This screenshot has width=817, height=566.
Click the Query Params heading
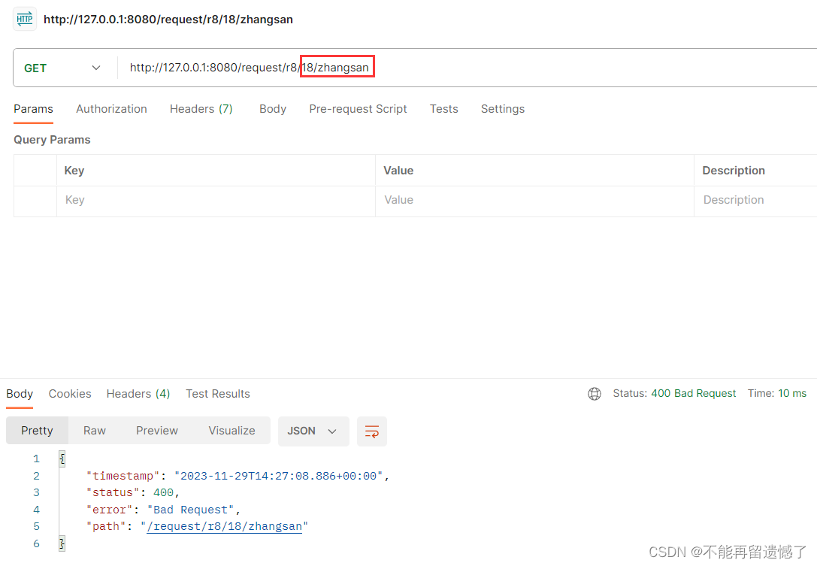(x=52, y=140)
